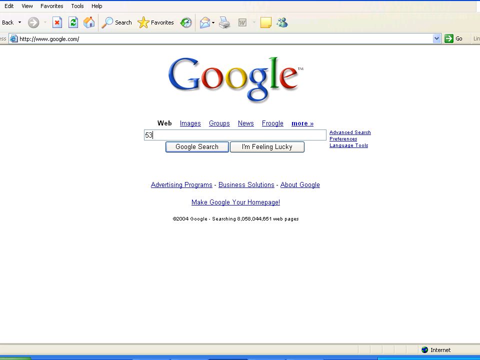Open the Messenger people icon
480x360 pixels.
coord(282,22)
